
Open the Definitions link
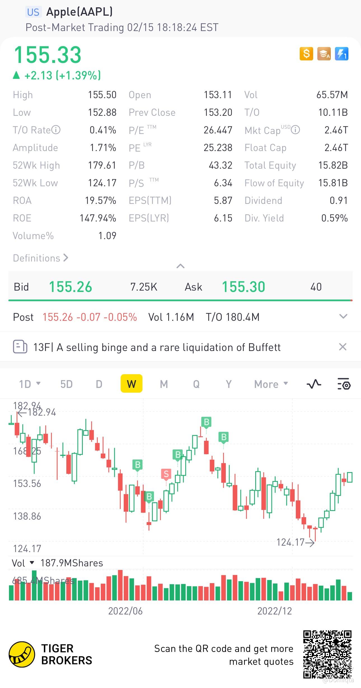tap(41, 258)
